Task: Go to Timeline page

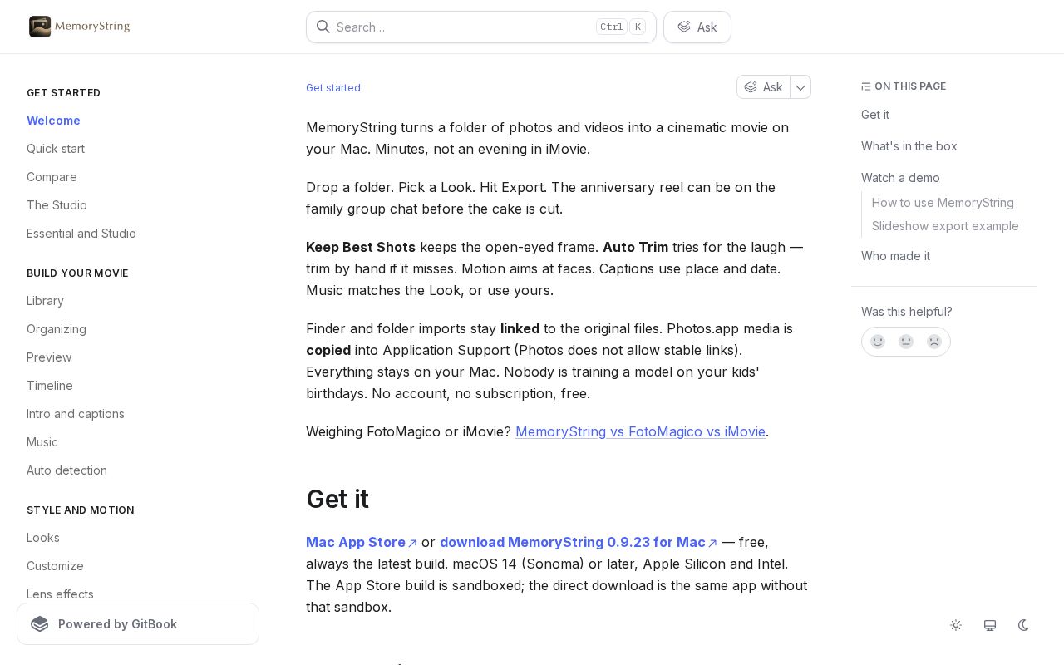Action: coord(50,386)
